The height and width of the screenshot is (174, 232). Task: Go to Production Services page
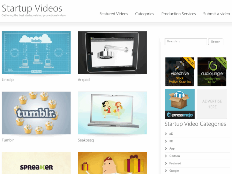179,14
